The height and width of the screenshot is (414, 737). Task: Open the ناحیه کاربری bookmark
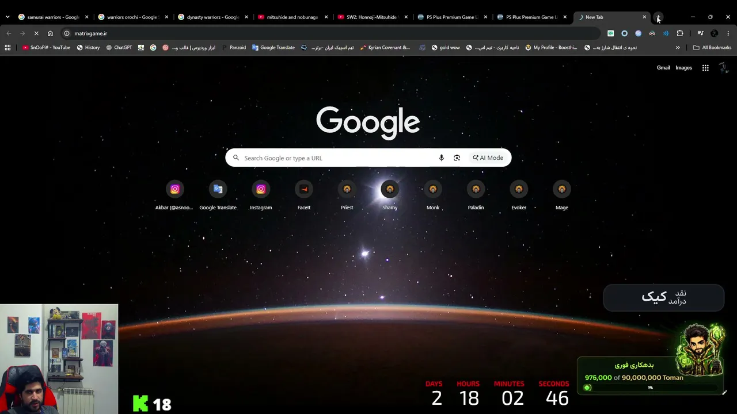point(492,48)
